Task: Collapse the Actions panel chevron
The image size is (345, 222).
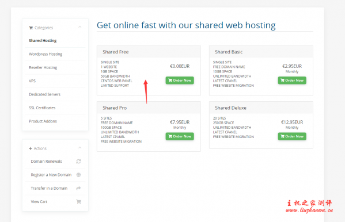Action: (x=80, y=148)
